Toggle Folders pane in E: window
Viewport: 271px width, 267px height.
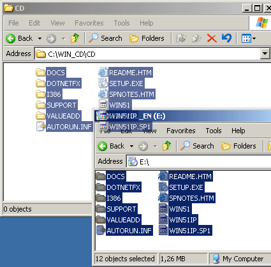coord(238,146)
